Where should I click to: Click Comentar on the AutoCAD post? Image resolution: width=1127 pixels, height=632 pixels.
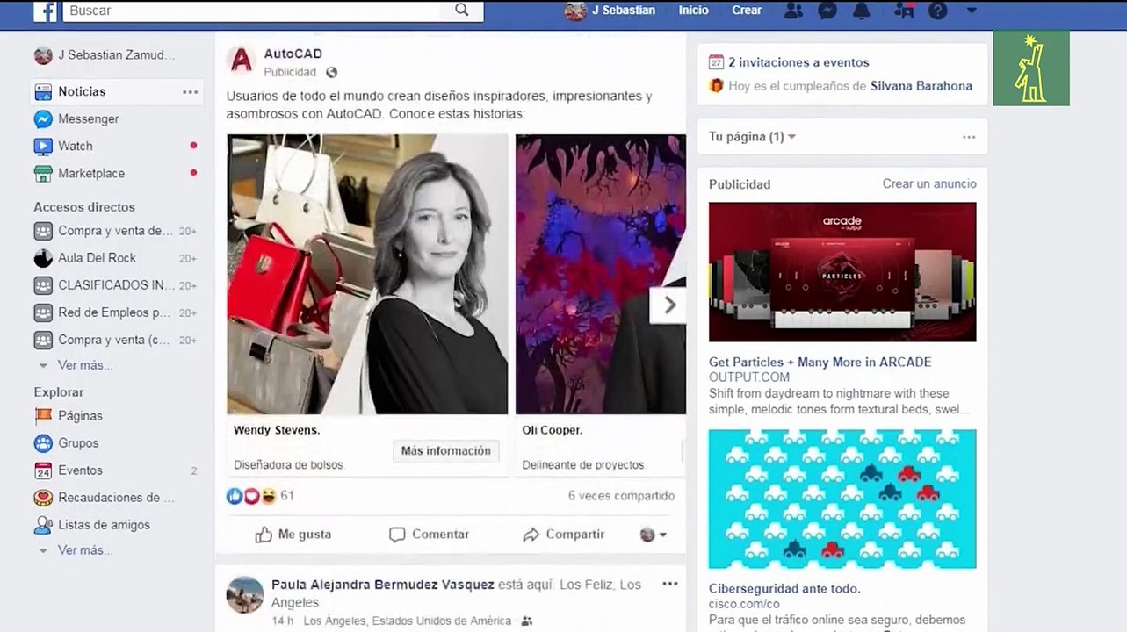(x=429, y=535)
